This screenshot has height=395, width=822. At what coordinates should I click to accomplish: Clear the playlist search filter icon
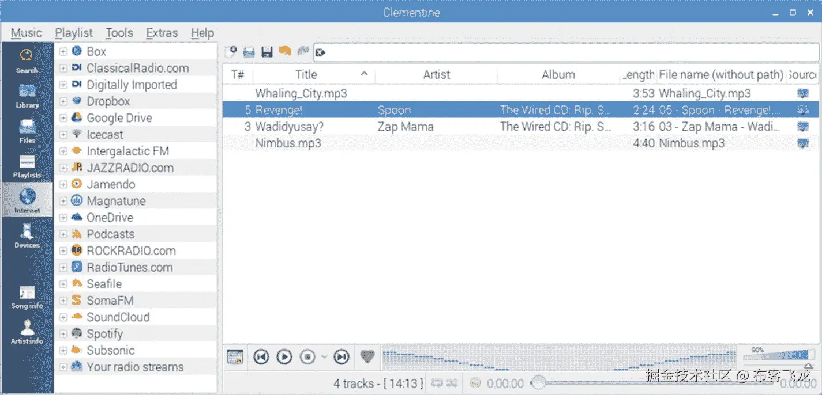pyautogui.click(x=321, y=52)
